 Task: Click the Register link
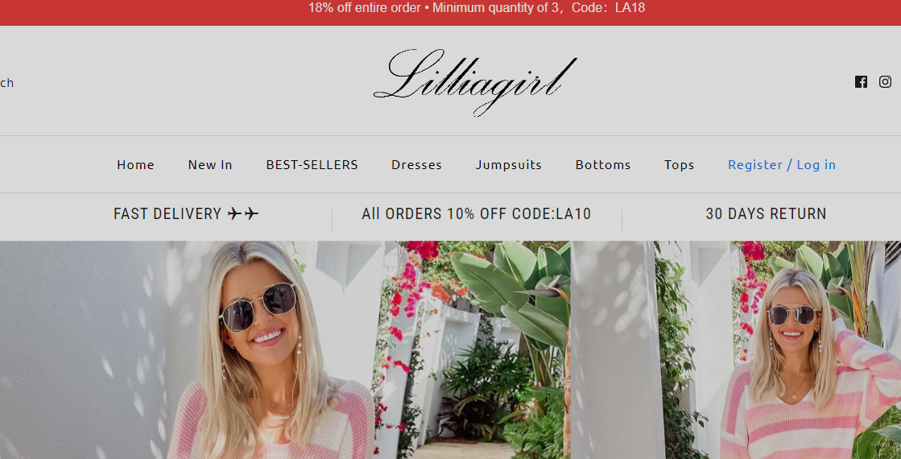755,165
